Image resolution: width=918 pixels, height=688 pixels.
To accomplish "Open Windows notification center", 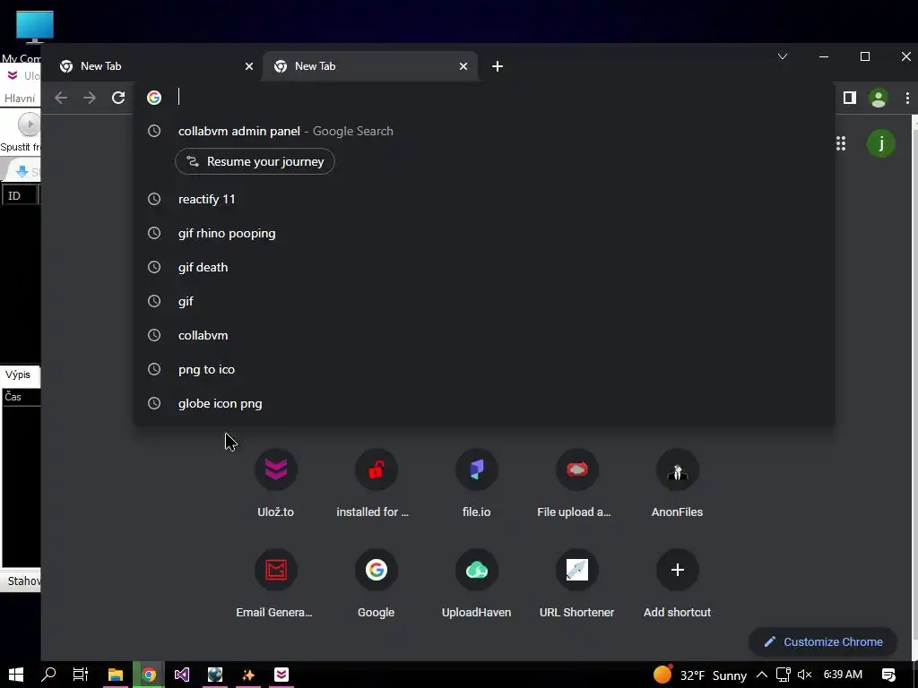I will click(x=888, y=675).
